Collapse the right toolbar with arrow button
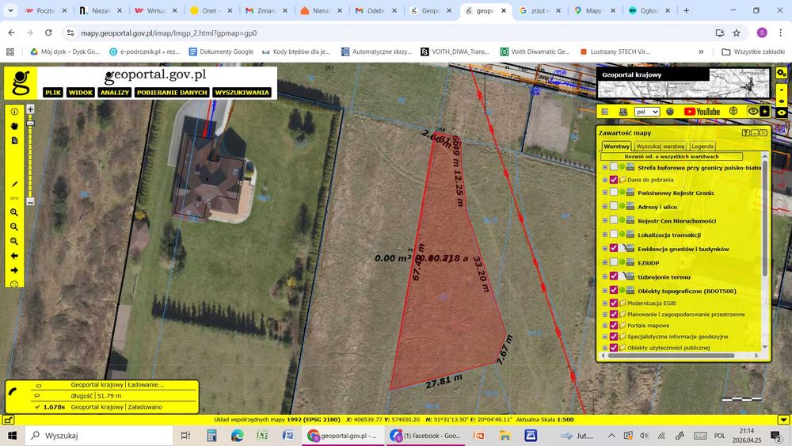 point(765,112)
